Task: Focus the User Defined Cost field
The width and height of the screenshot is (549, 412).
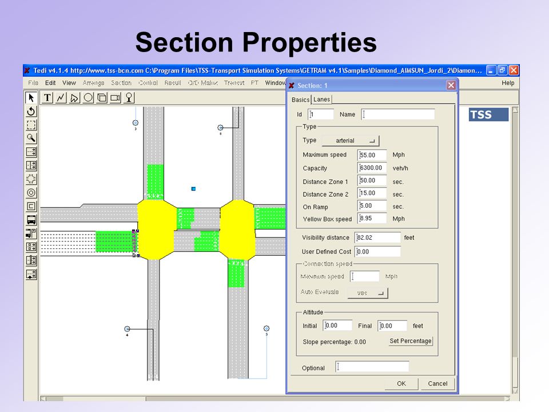Action: 377,252
